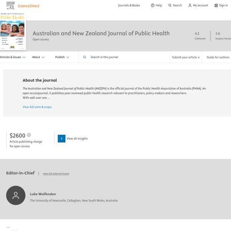
Task: Open Guide for authors
Action: [x=218, y=57]
